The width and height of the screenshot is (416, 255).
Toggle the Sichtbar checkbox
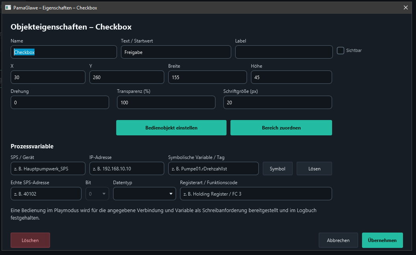pyautogui.click(x=340, y=50)
